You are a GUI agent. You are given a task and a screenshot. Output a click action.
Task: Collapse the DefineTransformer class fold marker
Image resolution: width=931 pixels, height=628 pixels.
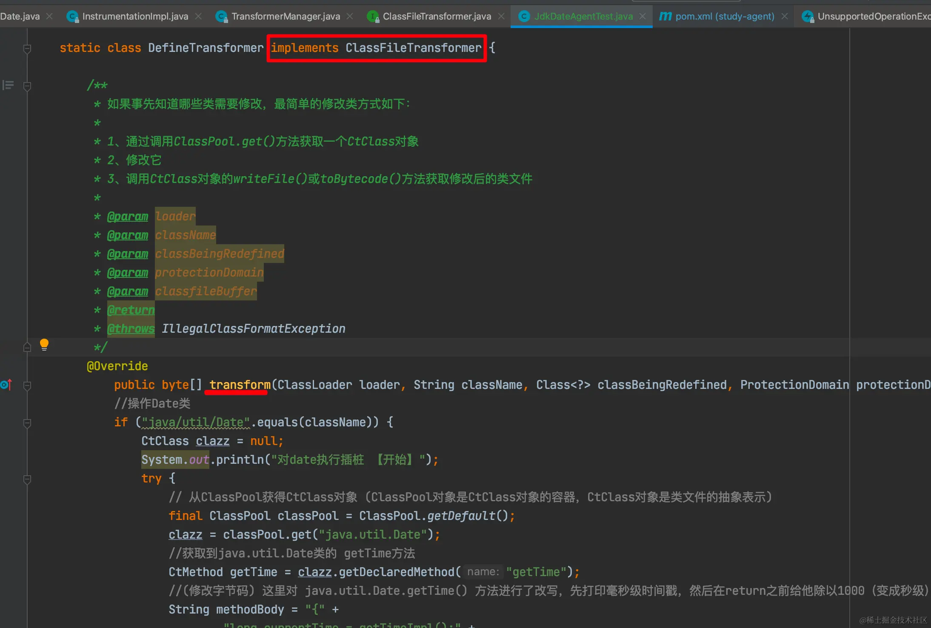click(x=27, y=49)
